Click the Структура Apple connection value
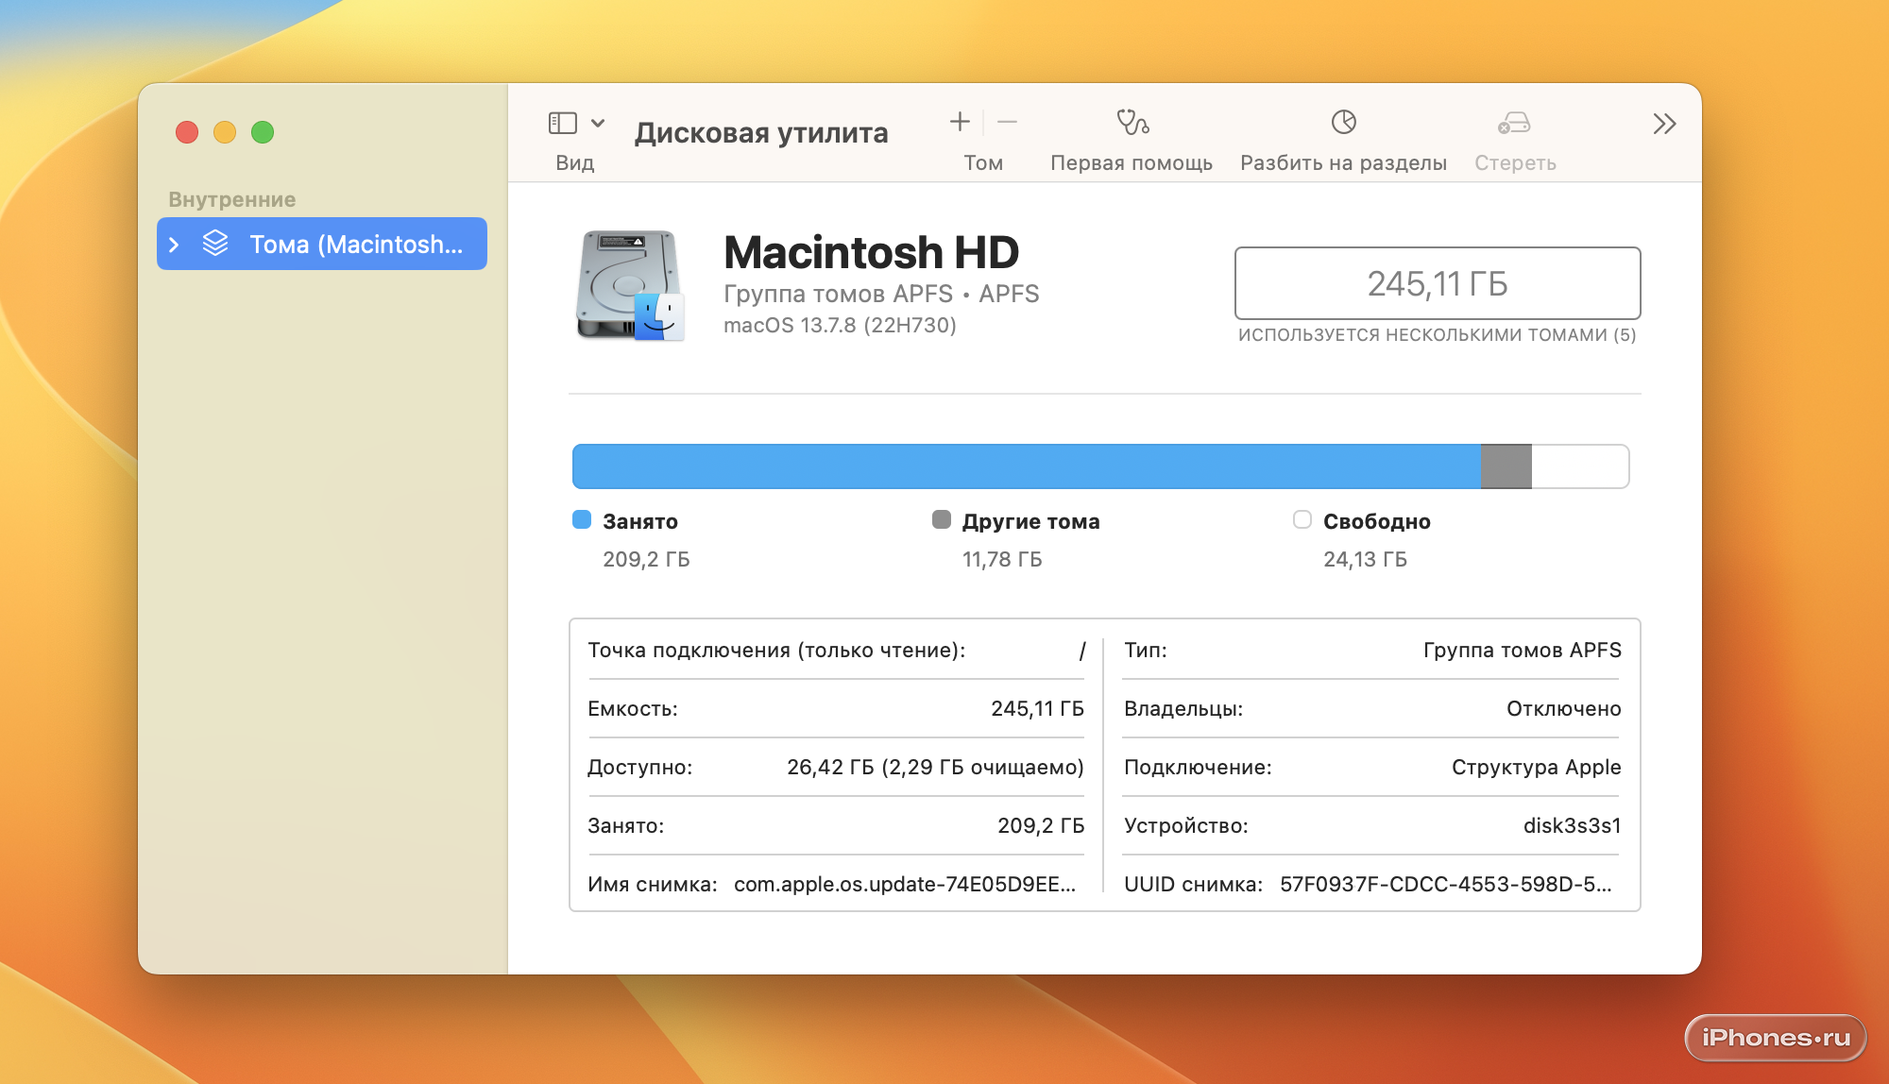1889x1084 pixels. coord(1537,768)
